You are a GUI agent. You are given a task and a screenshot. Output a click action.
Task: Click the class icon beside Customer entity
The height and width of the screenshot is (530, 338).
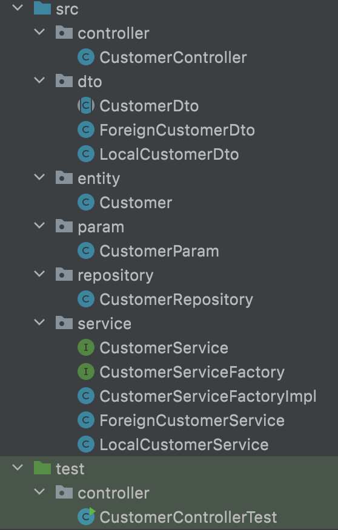tap(86, 203)
